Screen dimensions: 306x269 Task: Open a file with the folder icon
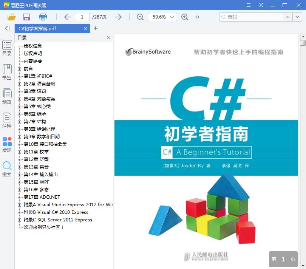[x=11, y=17]
